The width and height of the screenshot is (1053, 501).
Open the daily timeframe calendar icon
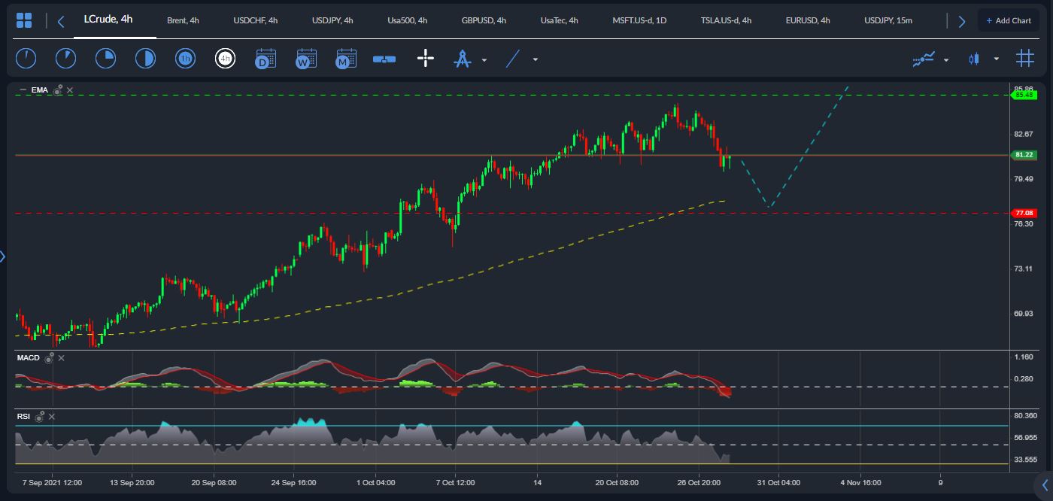265,58
